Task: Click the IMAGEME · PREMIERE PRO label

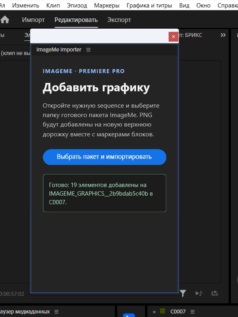Action: point(84,71)
